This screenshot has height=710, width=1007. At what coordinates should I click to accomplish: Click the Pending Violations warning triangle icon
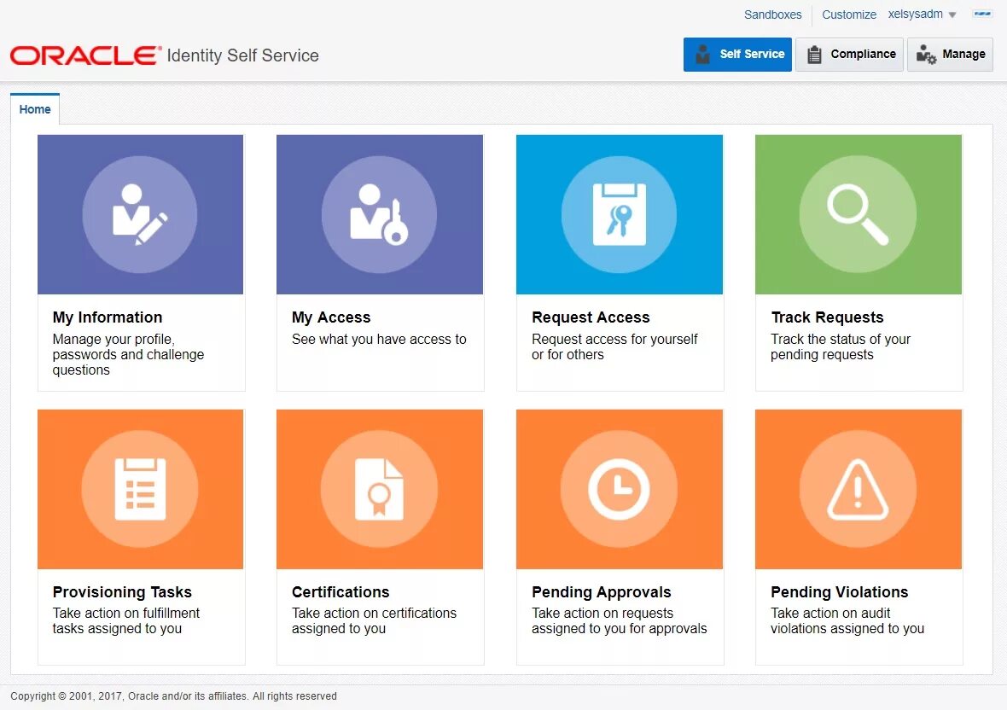pos(858,489)
